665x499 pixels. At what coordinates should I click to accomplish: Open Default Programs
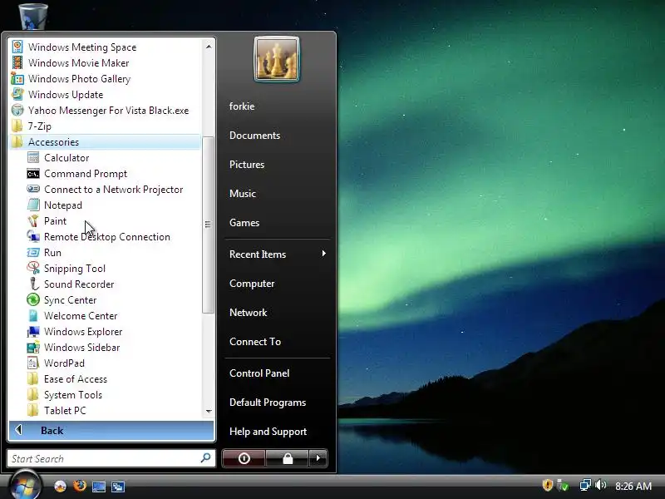click(x=267, y=403)
